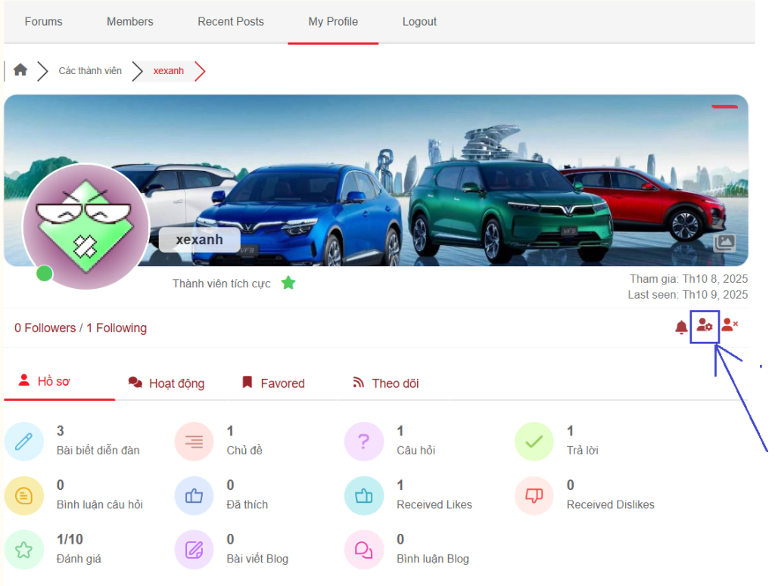Image resolution: width=775 pixels, height=586 pixels.
Task: Click the unfollow user icon
Action: [x=730, y=325]
